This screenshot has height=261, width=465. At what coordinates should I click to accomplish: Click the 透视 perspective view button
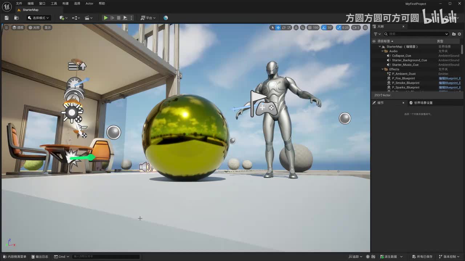(x=18, y=28)
